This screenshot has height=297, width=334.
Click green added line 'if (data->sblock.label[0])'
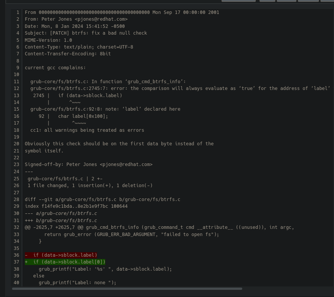[x=65, y=262]
